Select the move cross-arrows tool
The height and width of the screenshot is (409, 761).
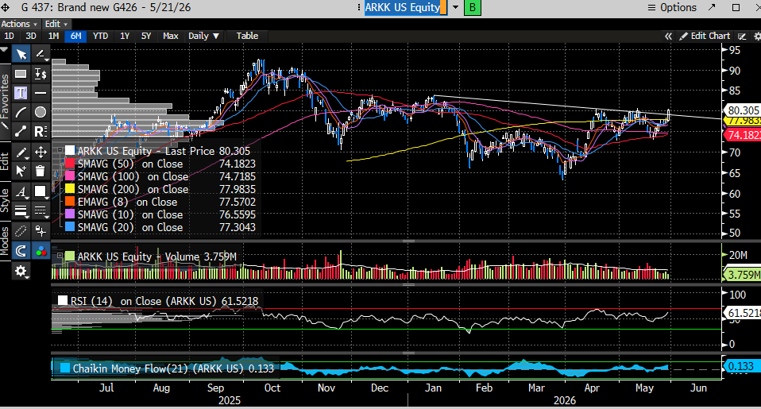tap(41, 152)
